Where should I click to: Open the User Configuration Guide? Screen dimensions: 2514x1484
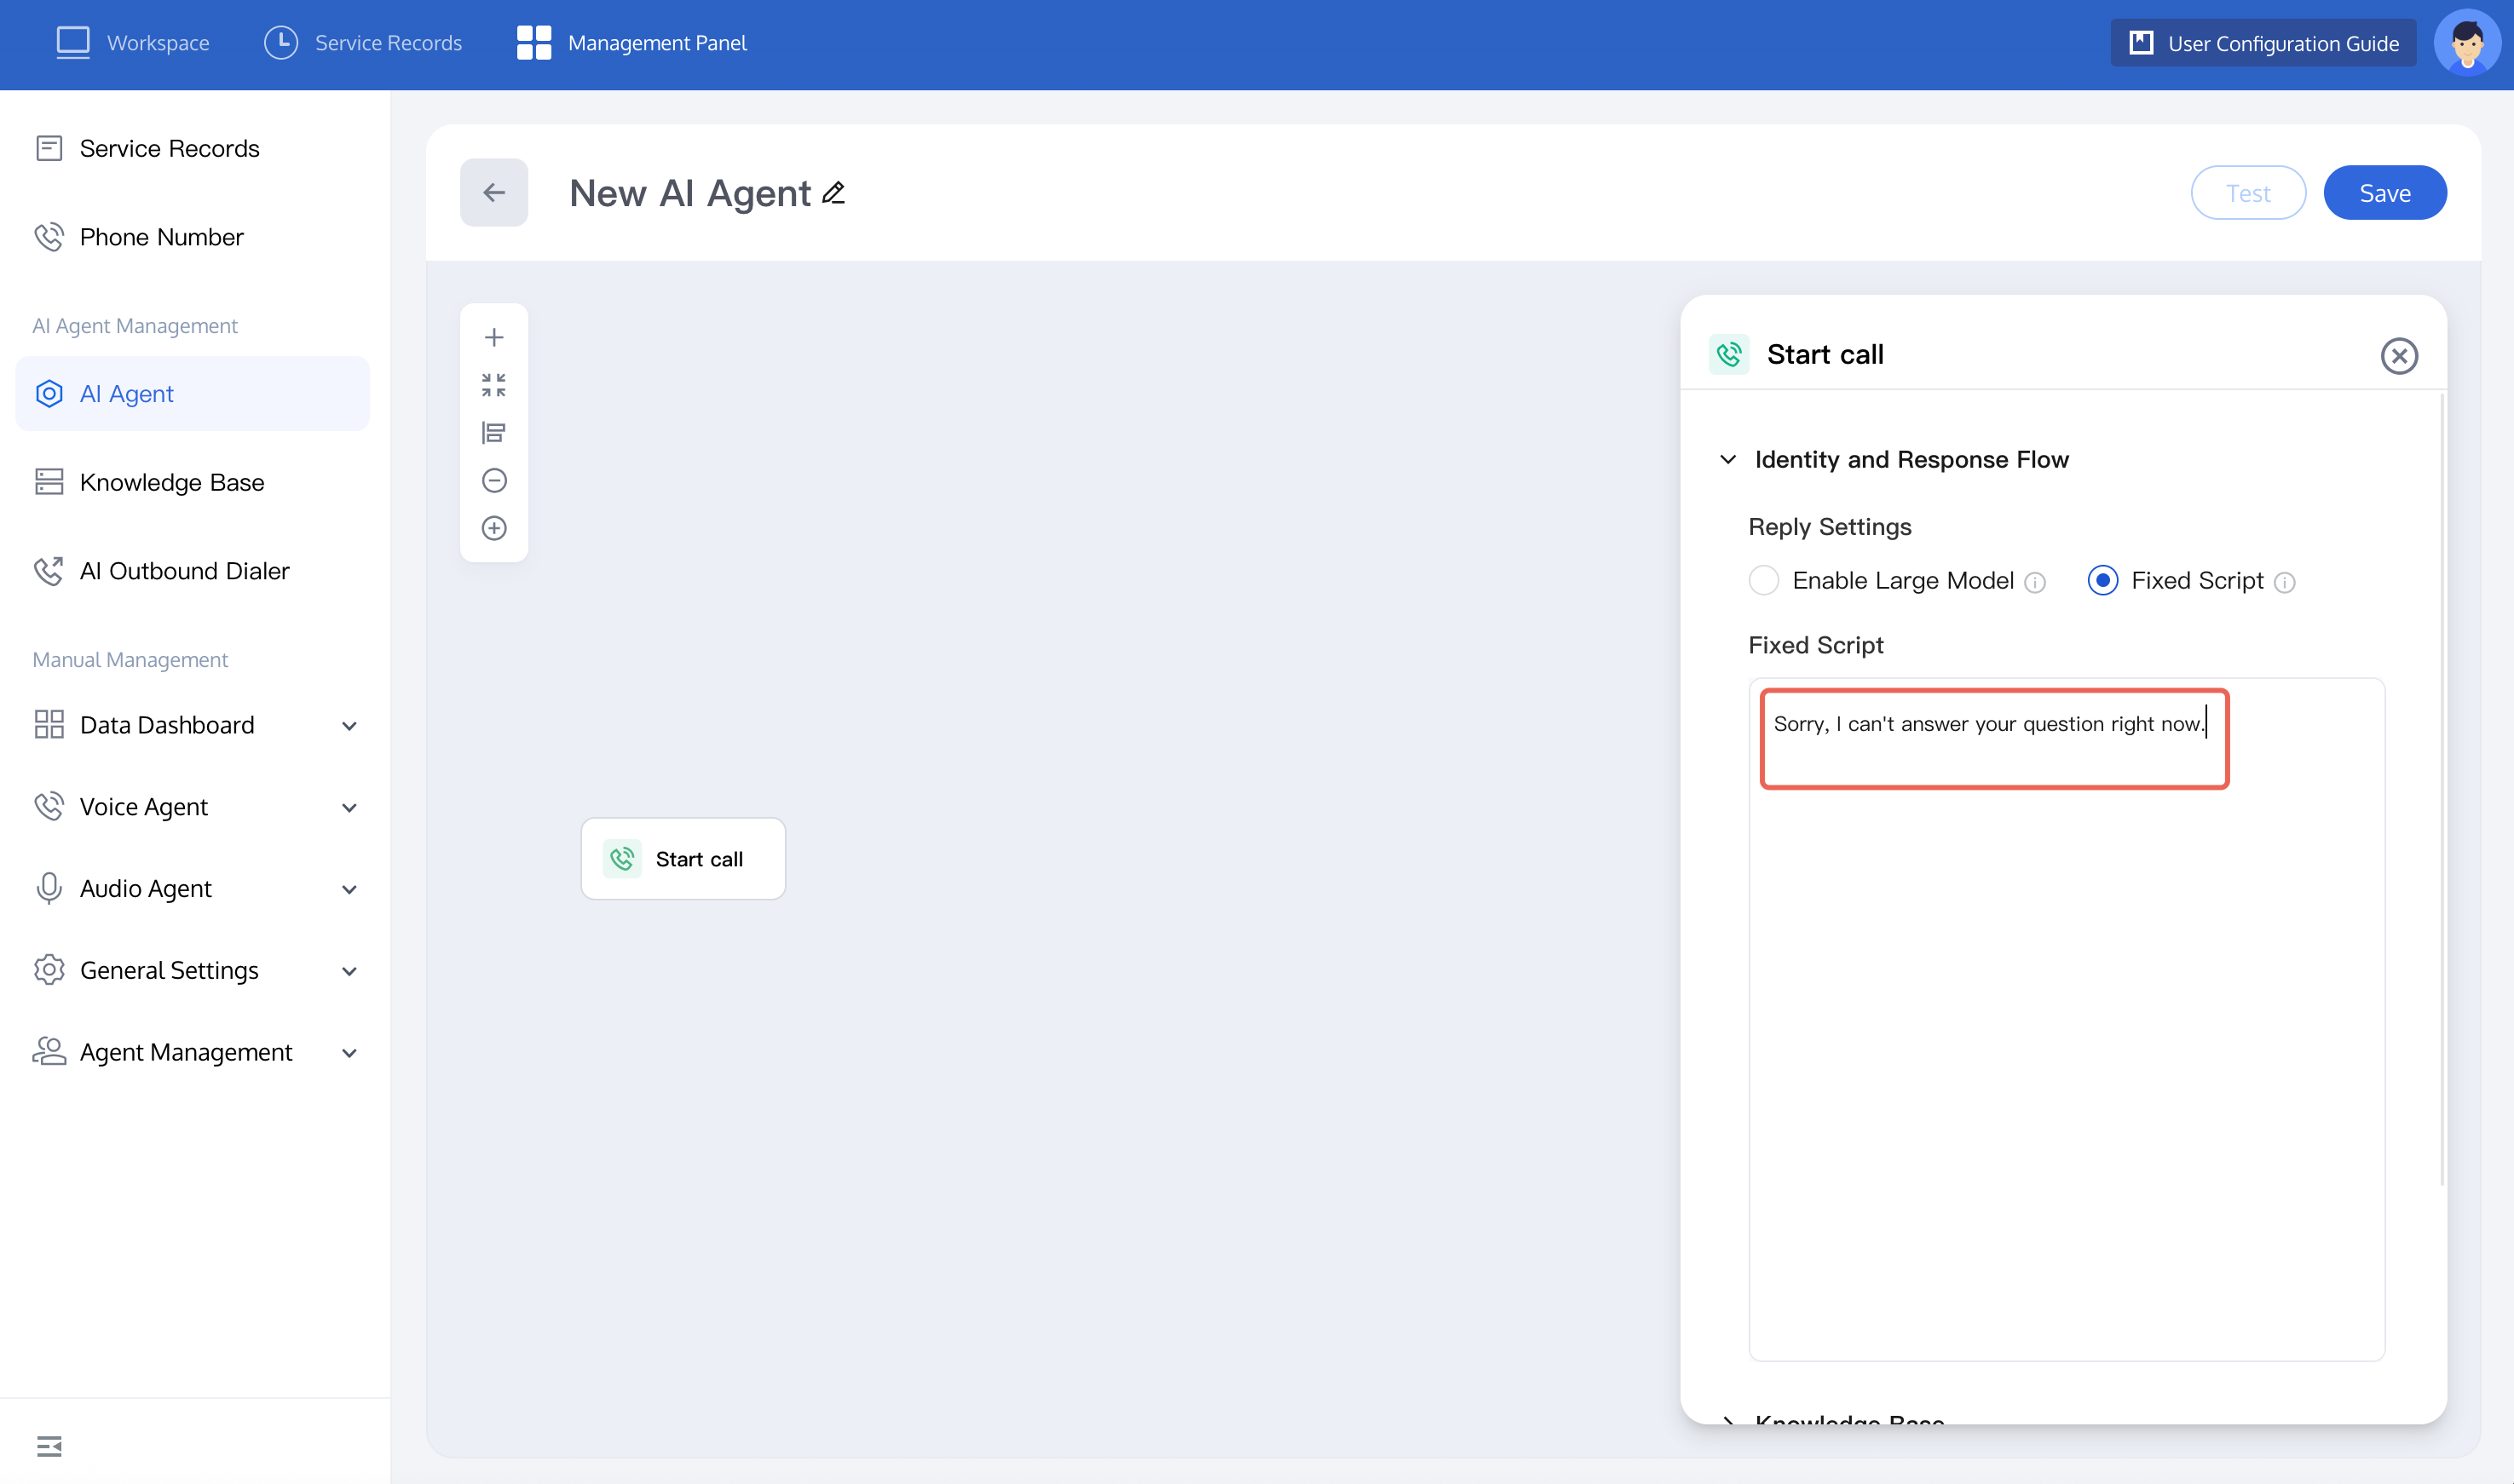(2263, 43)
